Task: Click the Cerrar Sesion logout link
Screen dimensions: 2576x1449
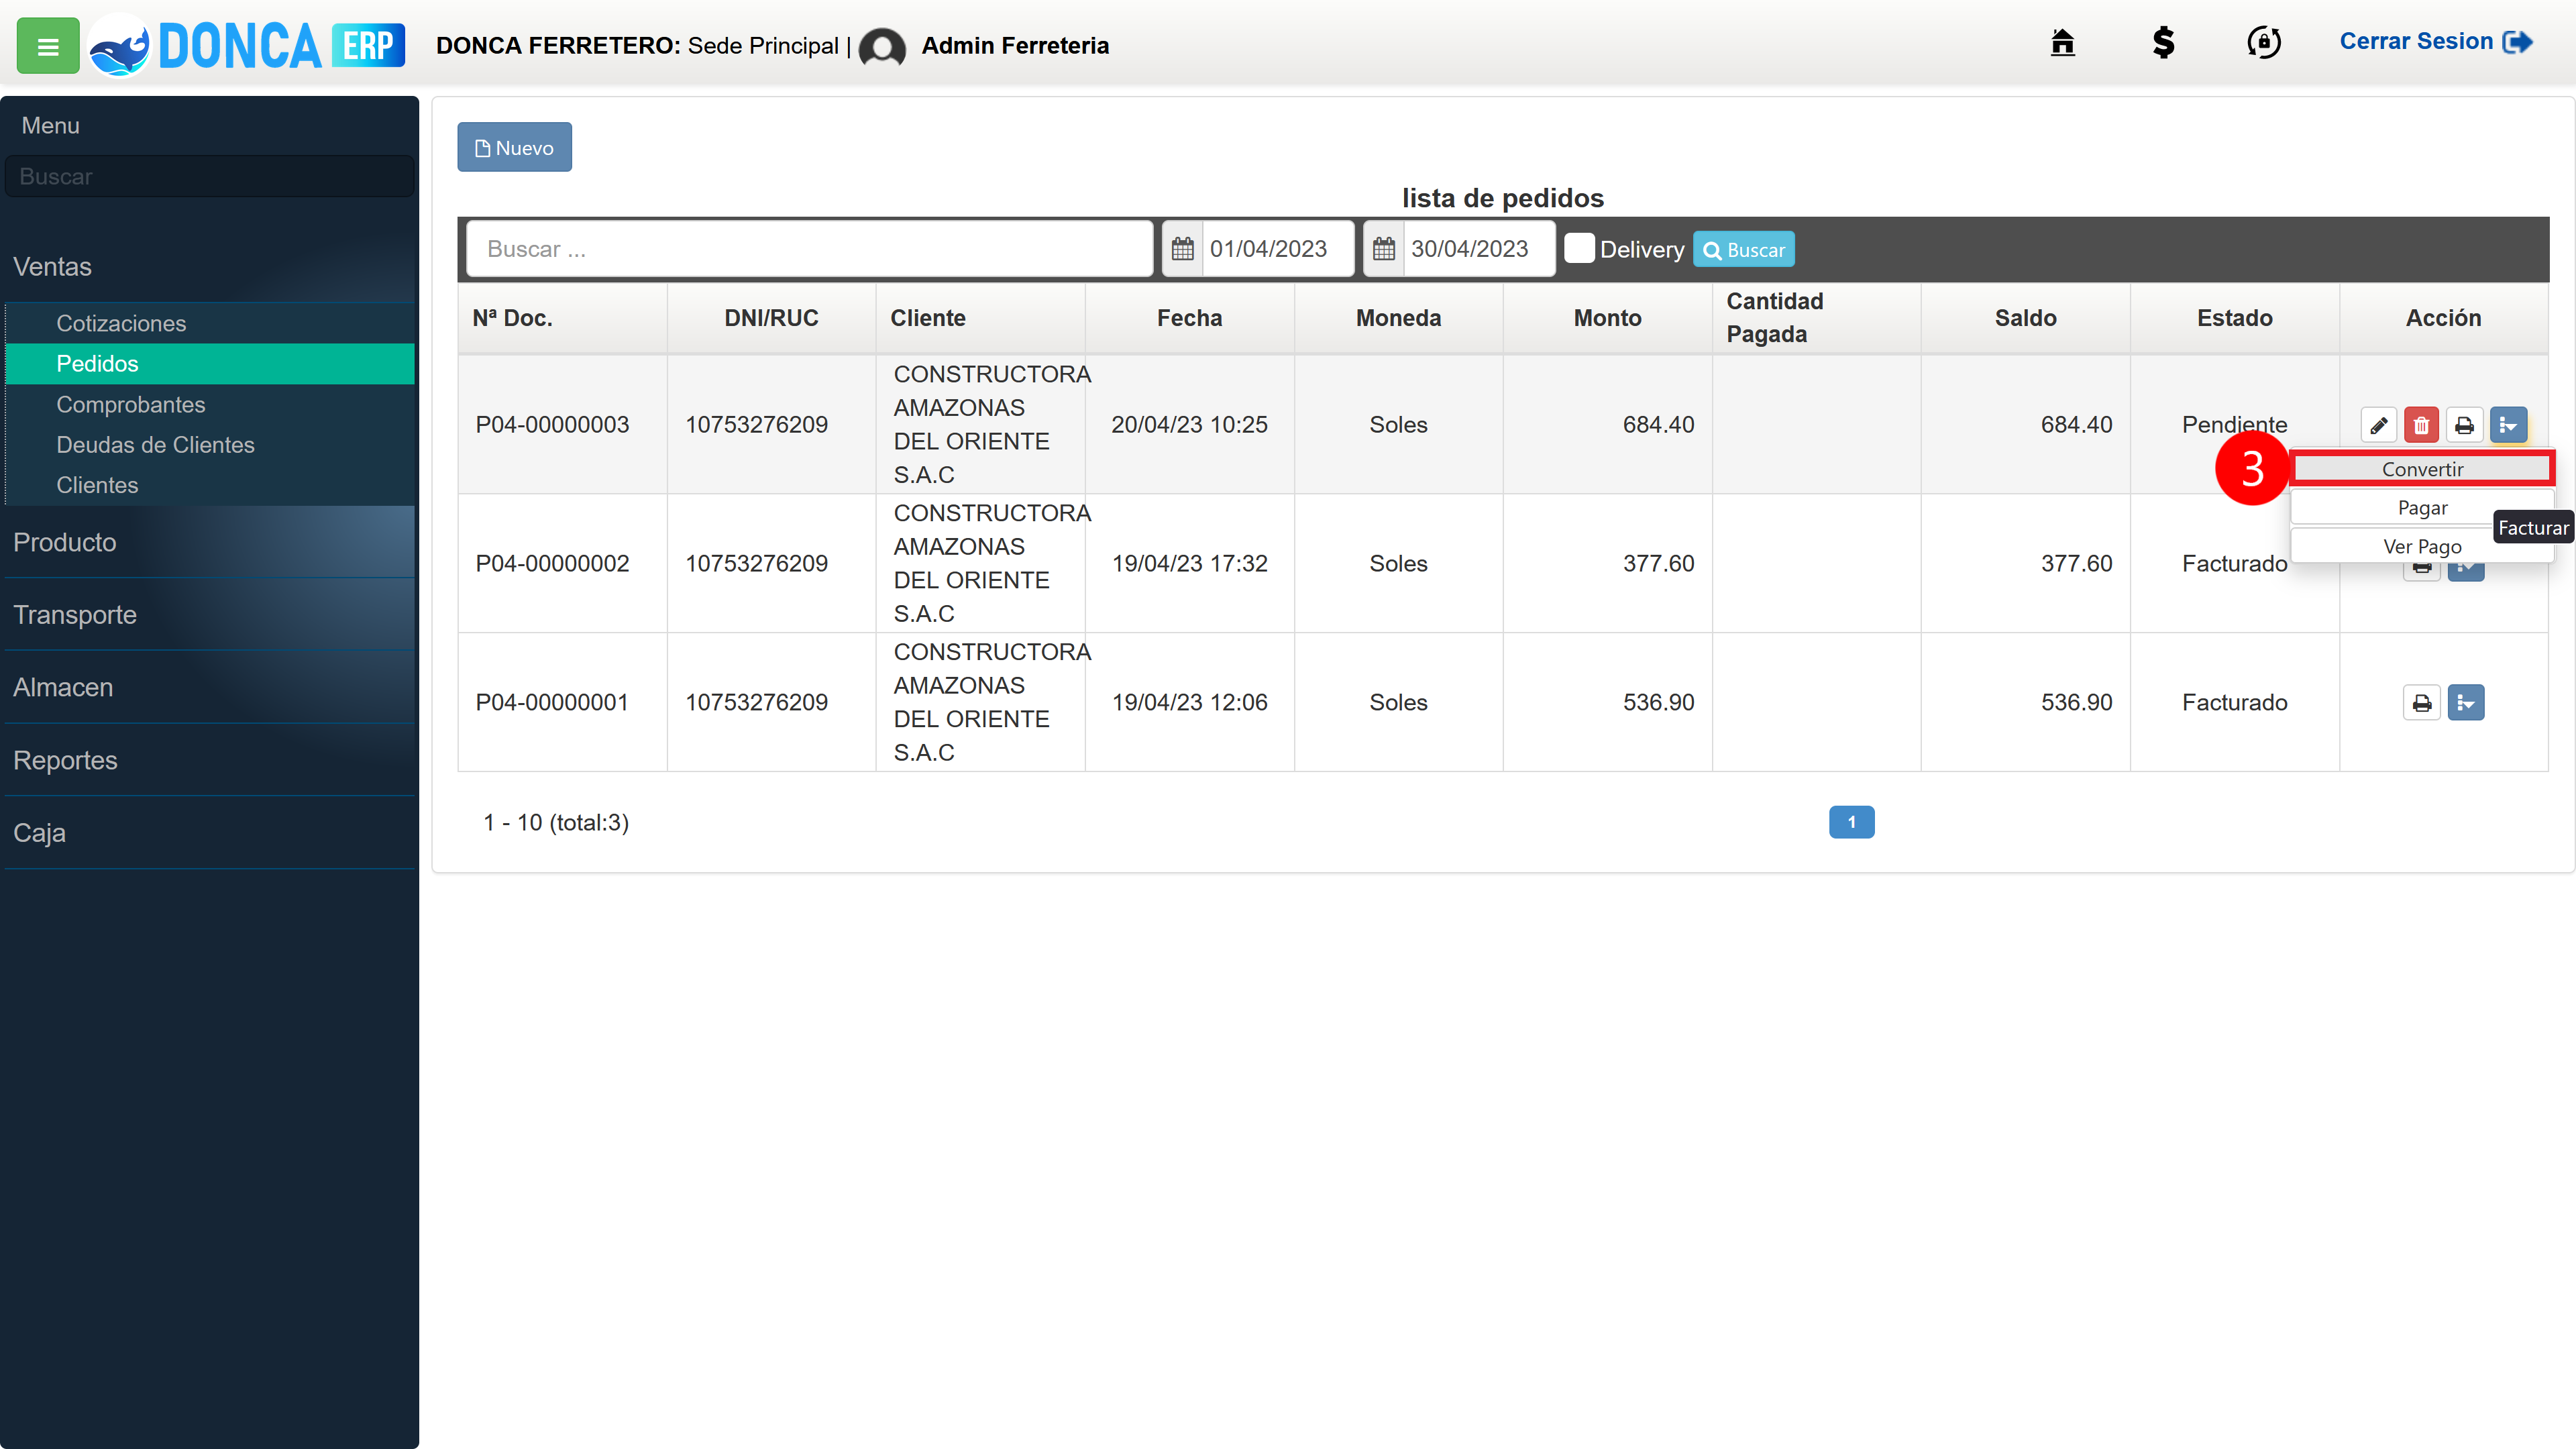Action: click(x=2436, y=42)
